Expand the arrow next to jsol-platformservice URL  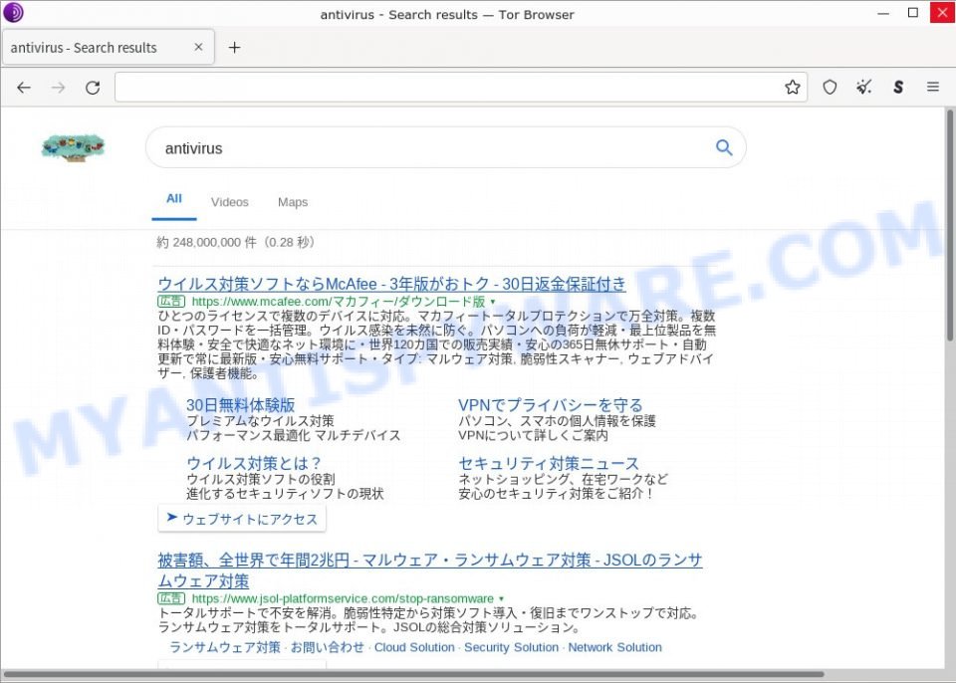pos(501,598)
